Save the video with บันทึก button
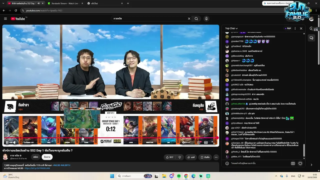320x180 pixels. tap(205, 157)
